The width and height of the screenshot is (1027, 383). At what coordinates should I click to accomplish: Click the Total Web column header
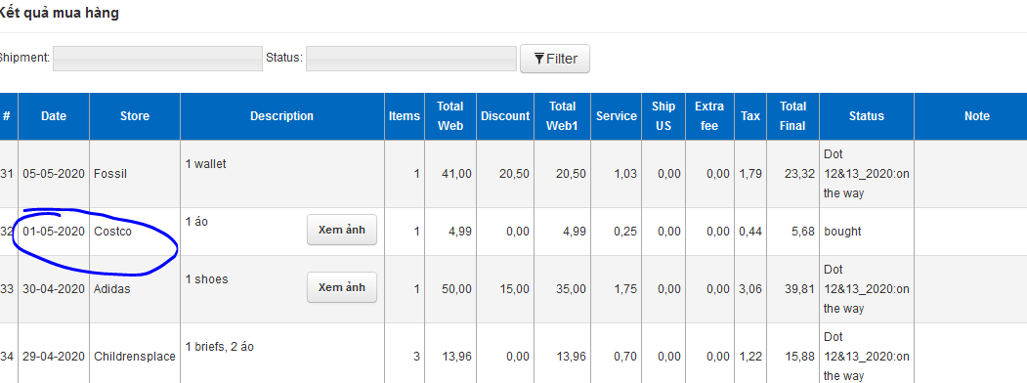(x=450, y=116)
